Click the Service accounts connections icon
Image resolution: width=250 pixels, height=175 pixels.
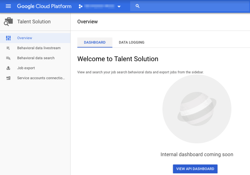pyautogui.click(x=8, y=78)
